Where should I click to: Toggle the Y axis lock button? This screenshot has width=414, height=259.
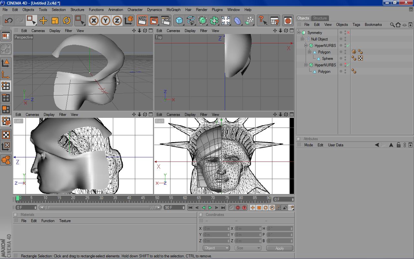105,21
